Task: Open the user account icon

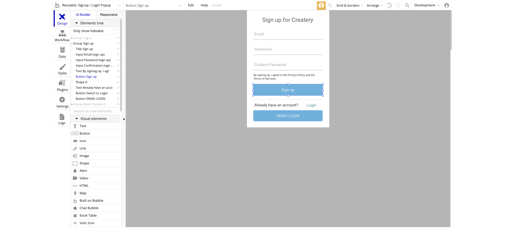Action: click(x=447, y=5)
